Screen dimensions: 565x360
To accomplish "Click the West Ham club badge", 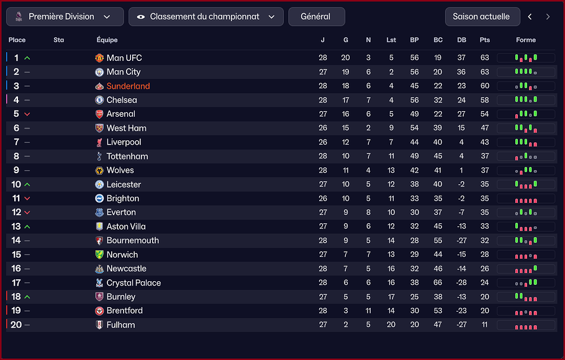I will click(99, 128).
